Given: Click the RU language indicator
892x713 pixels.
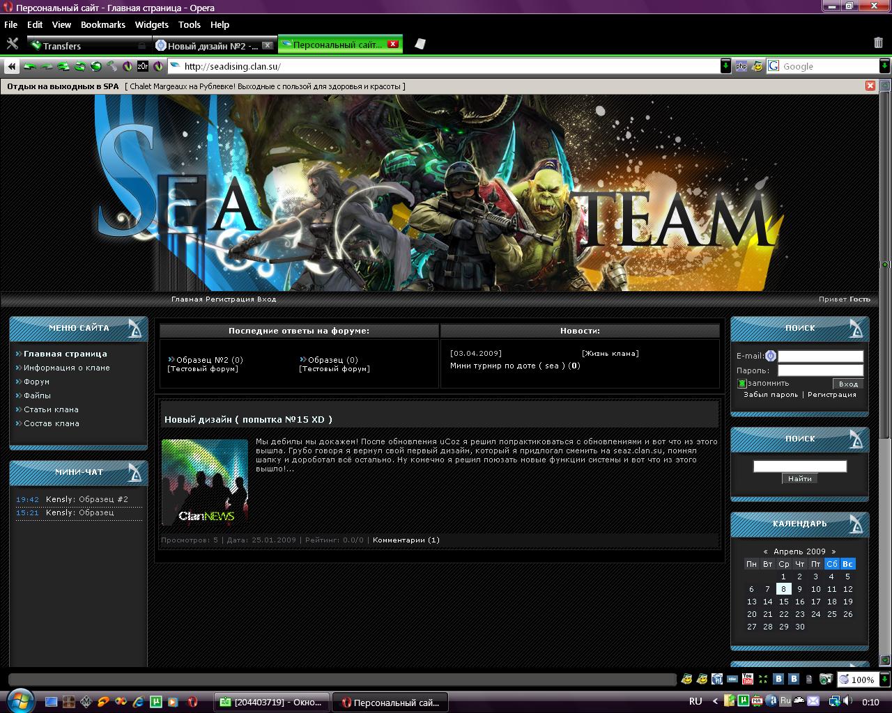Looking at the screenshot, I should pos(695,701).
